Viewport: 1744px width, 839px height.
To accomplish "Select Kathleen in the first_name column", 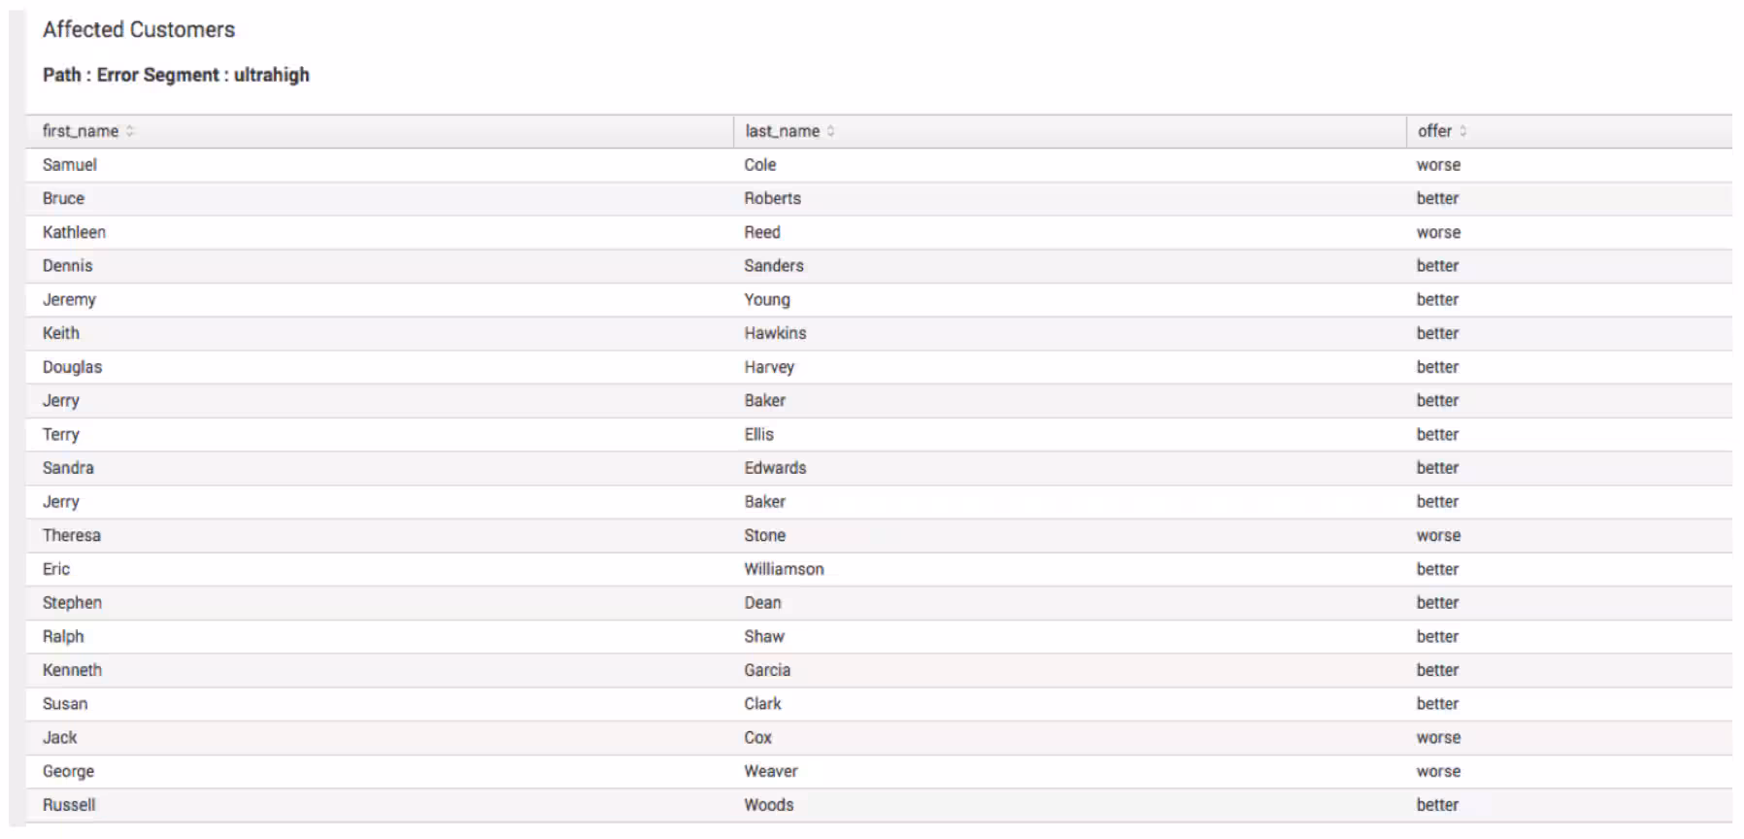I will [74, 232].
